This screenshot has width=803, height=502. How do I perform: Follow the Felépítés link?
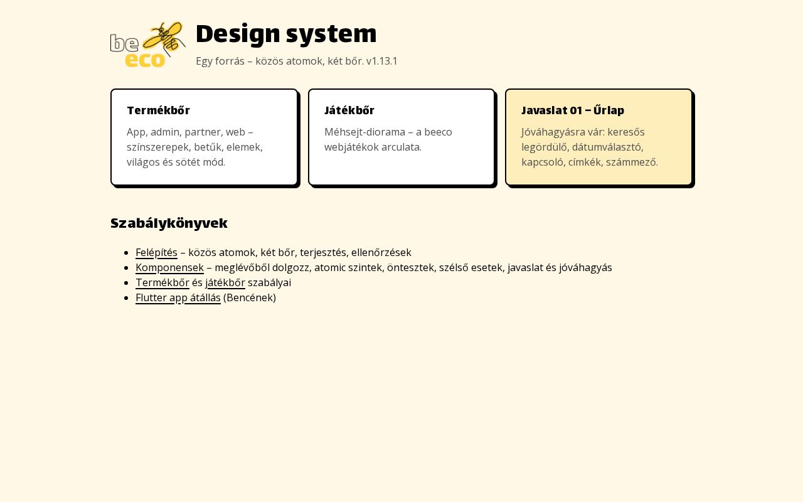click(156, 252)
